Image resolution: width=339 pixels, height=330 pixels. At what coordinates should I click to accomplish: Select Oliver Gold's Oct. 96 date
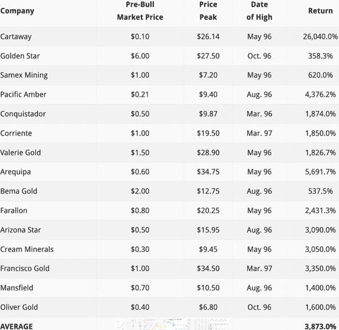(x=259, y=307)
